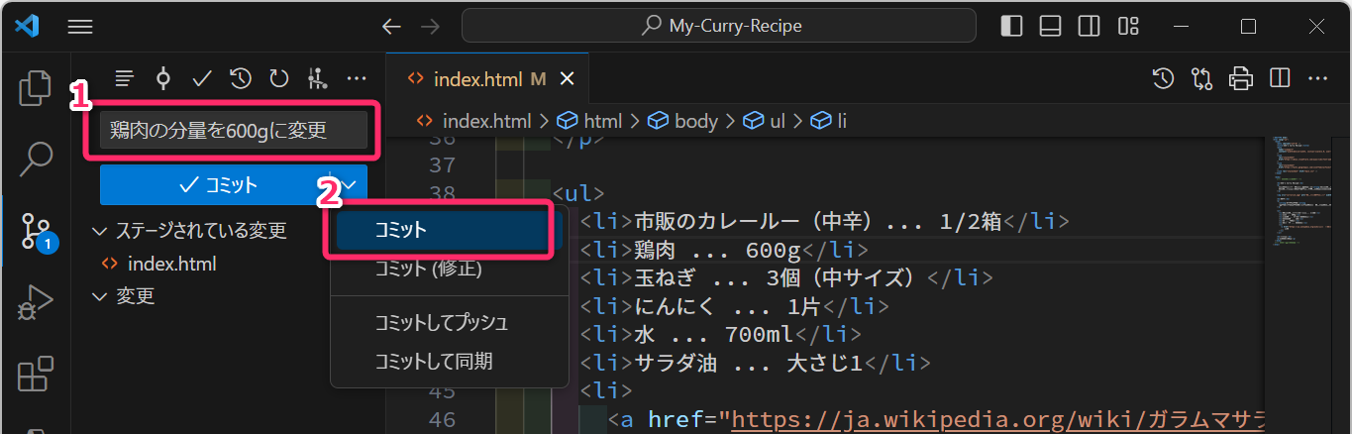Split the editor to the right
This screenshot has width=1352, height=434.
click(1280, 78)
